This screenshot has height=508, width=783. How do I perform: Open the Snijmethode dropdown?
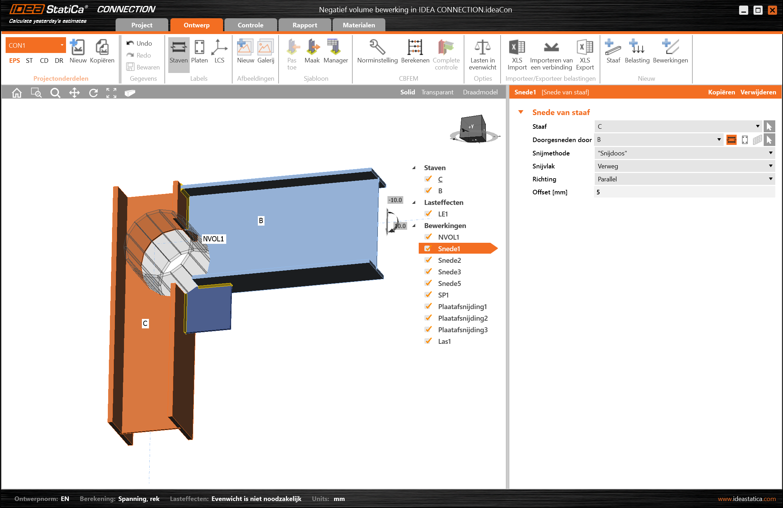(x=684, y=153)
